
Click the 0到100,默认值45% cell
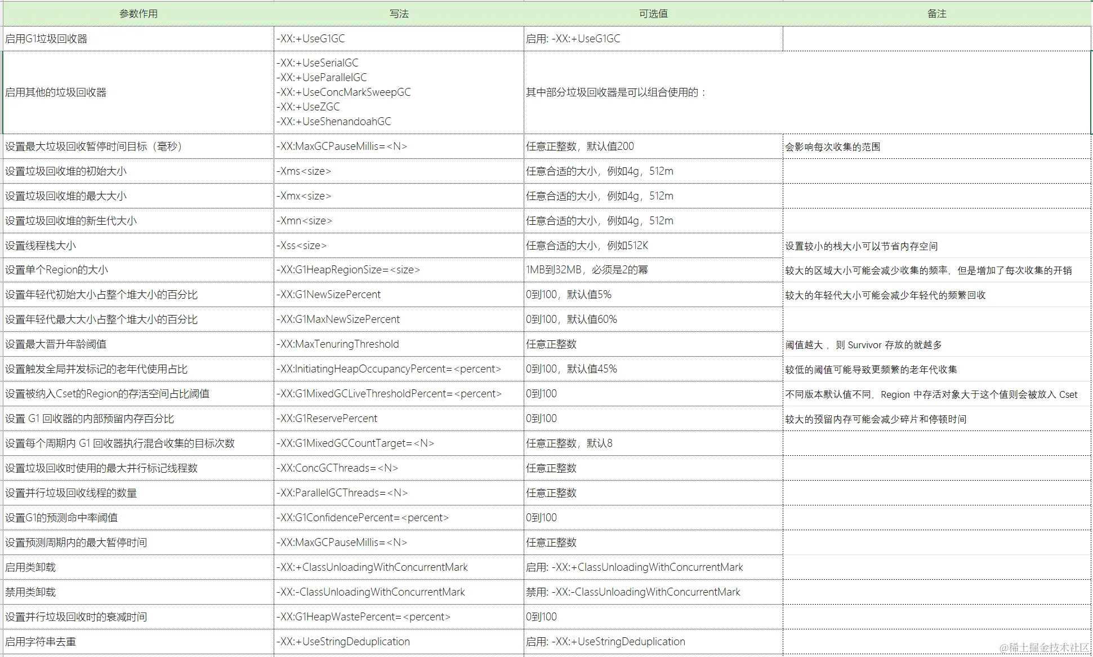pyautogui.click(x=572, y=369)
